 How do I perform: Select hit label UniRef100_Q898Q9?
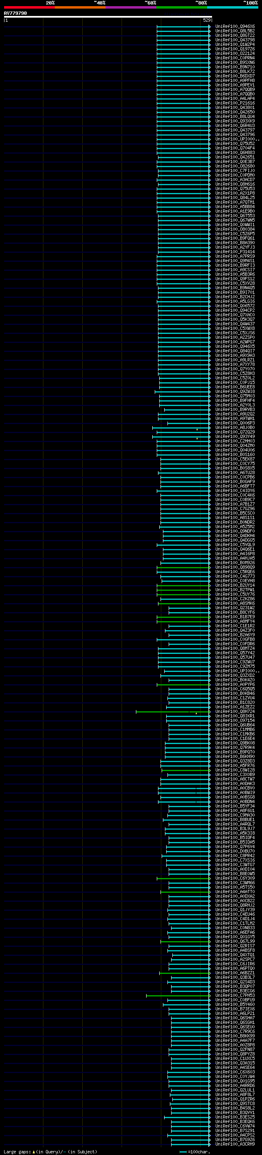pyautogui.click(x=235, y=567)
